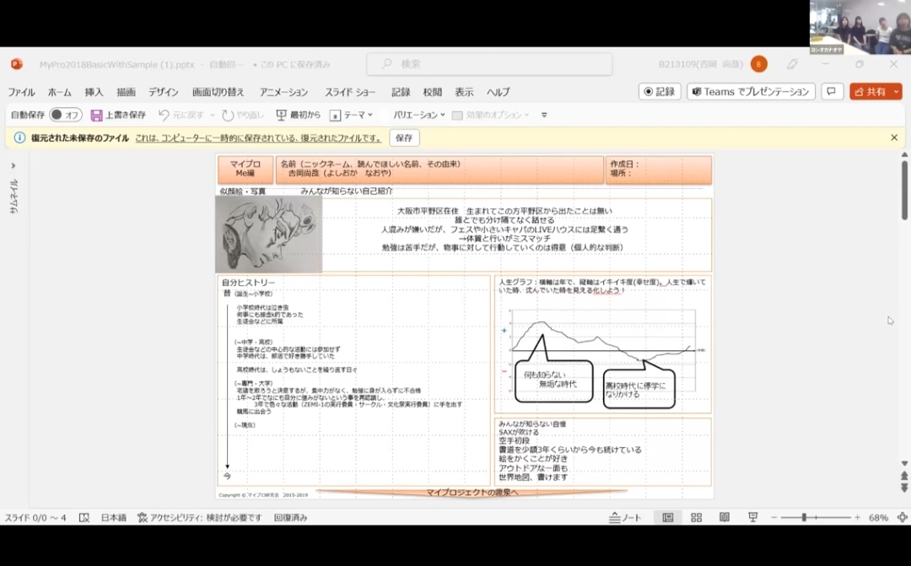This screenshot has width=911, height=566.
Task: Click the 回復済み status entry
Action: [290, 517]
